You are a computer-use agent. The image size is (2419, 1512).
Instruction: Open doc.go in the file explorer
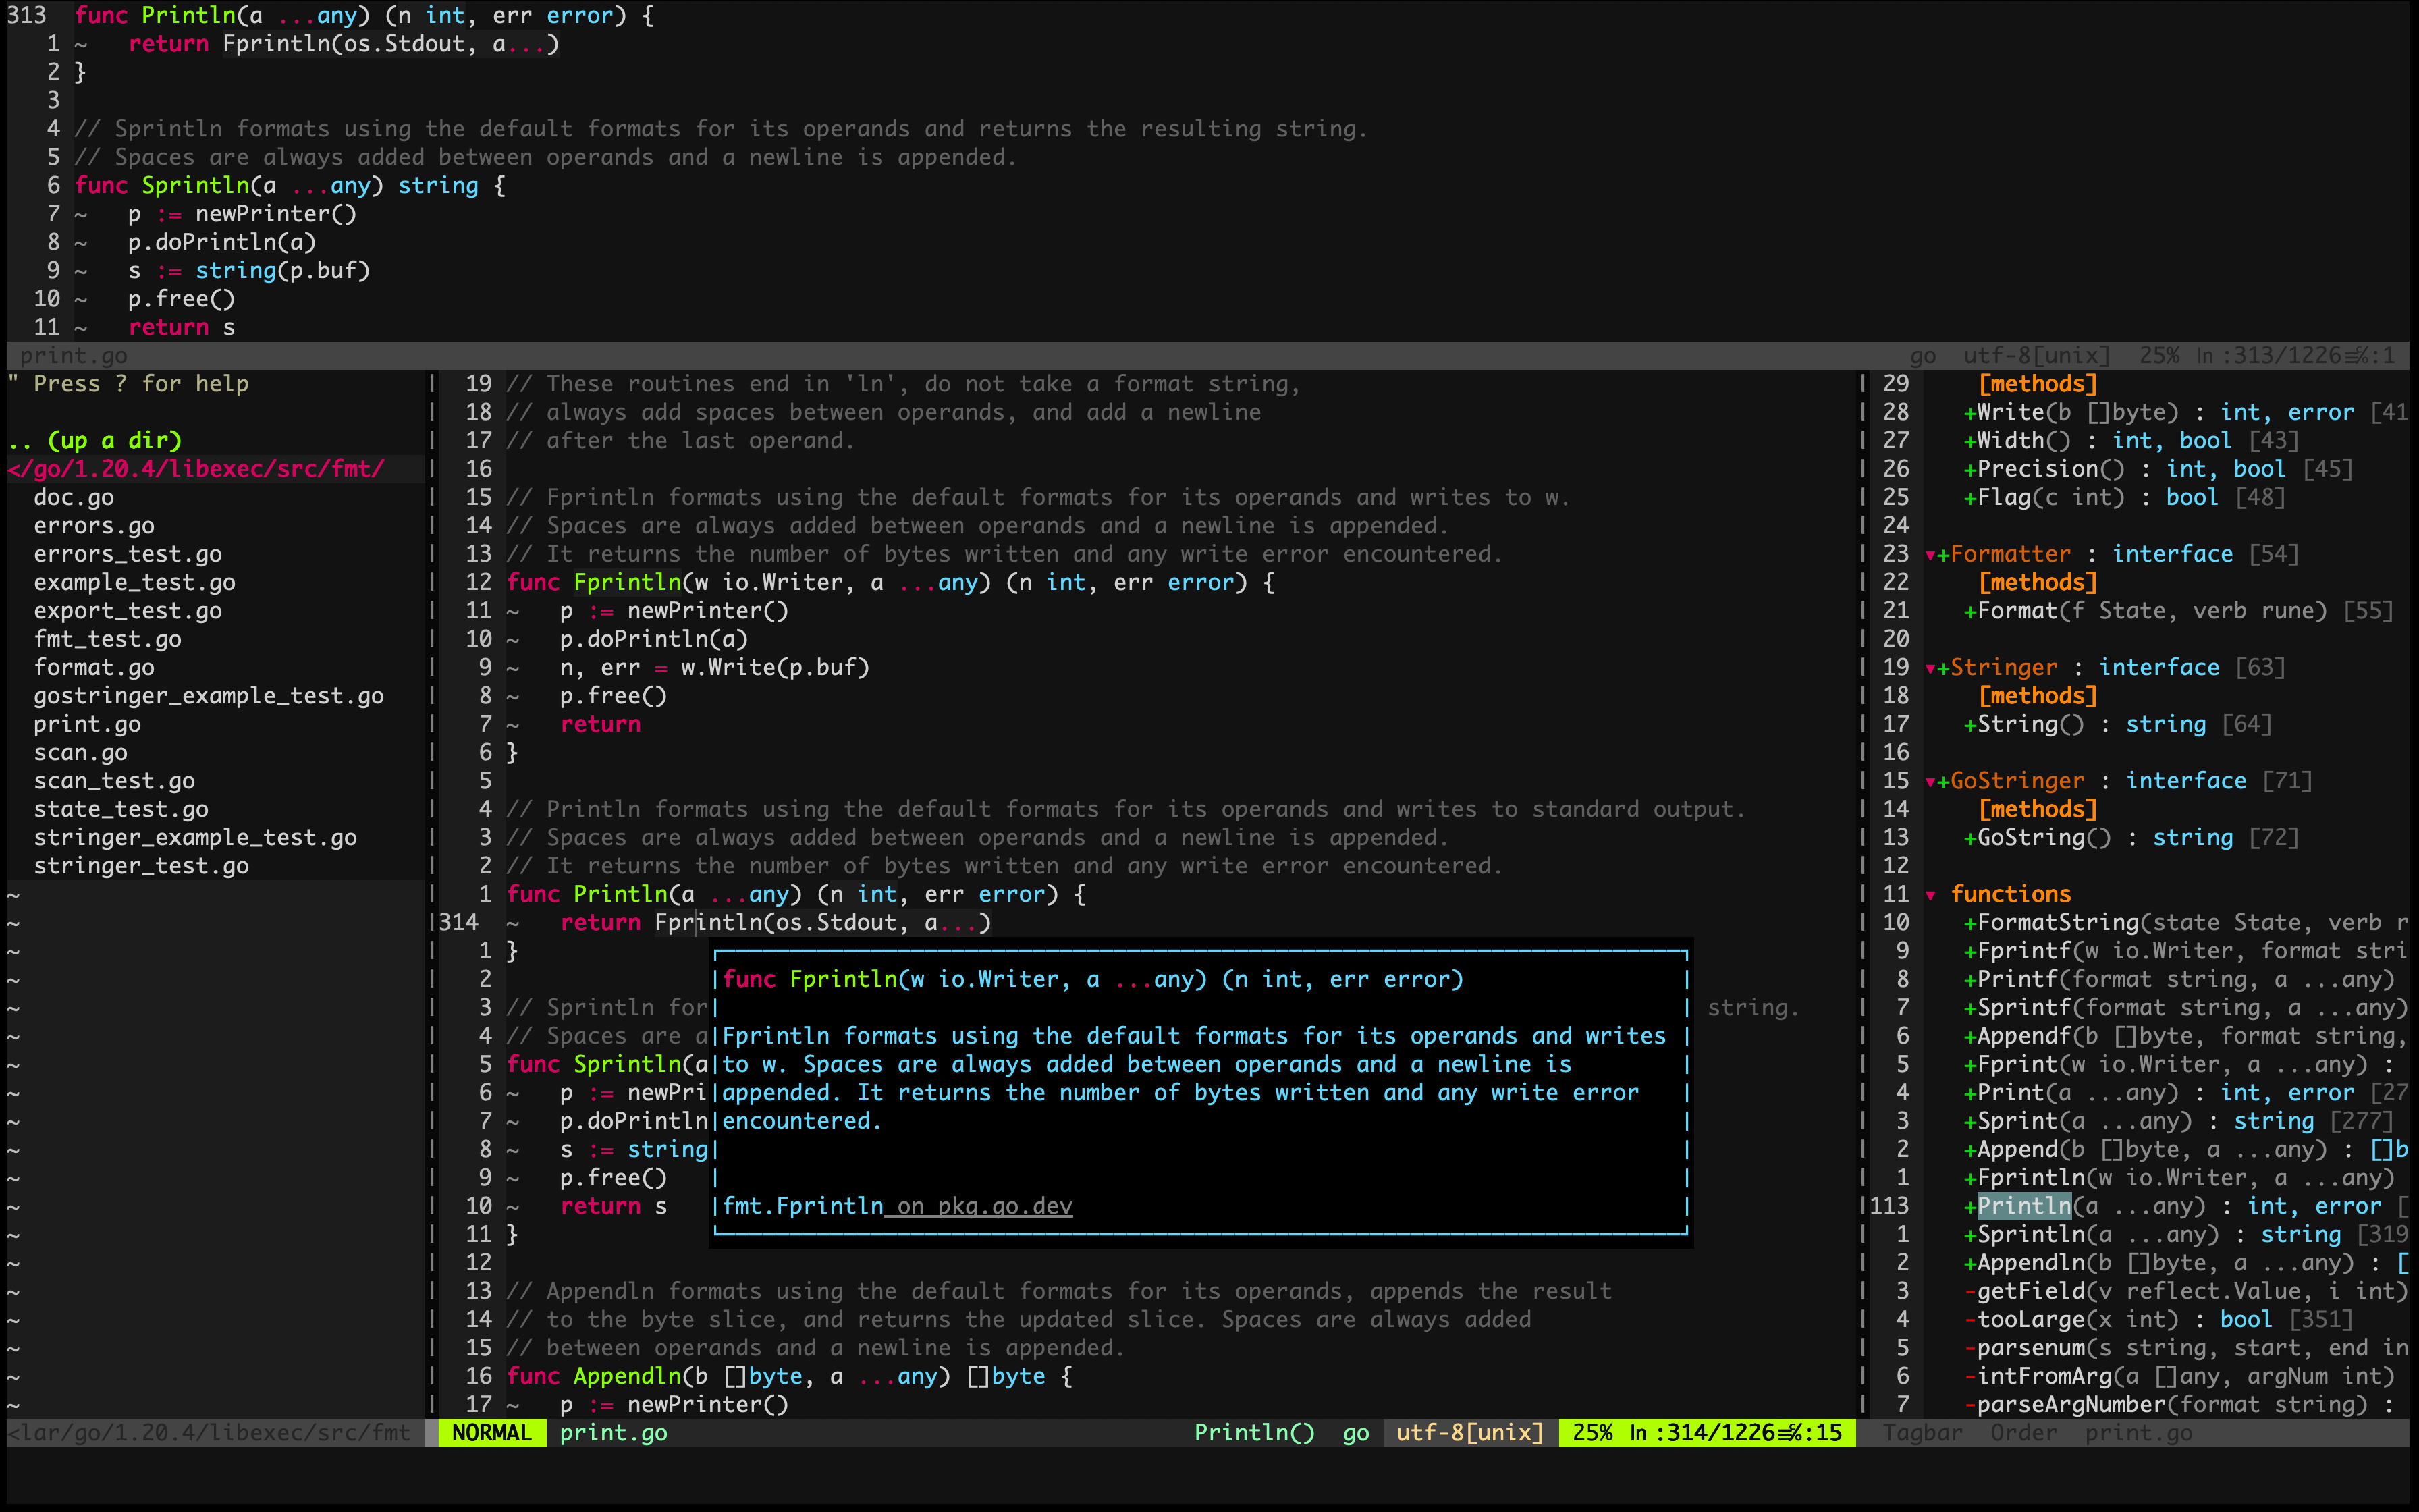pyautogui.click(x=74, y=497)
